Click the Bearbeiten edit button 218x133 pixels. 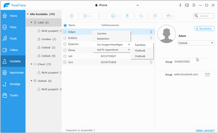click(204, 29)
